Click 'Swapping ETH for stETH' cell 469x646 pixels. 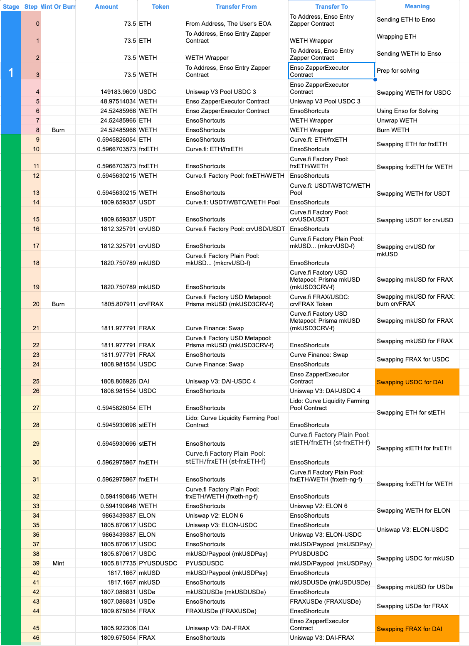[417, 413]
